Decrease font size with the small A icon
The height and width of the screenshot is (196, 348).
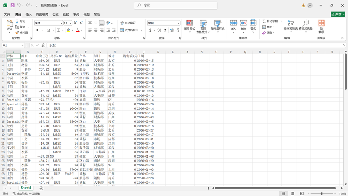coord(81,23)
